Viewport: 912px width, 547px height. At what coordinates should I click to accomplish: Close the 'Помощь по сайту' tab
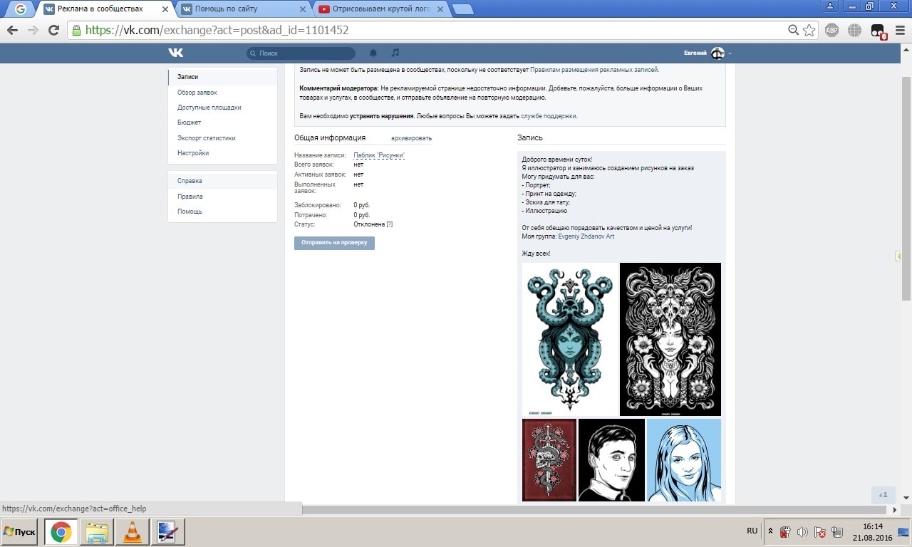click(x=303, y=9)
